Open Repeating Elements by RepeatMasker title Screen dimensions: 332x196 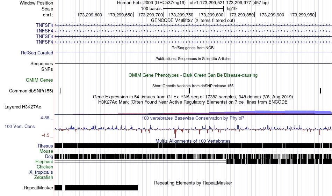click(x=193, y=183)
